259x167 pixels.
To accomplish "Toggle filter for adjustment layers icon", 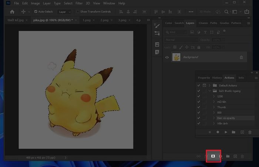I will point(199,32).
